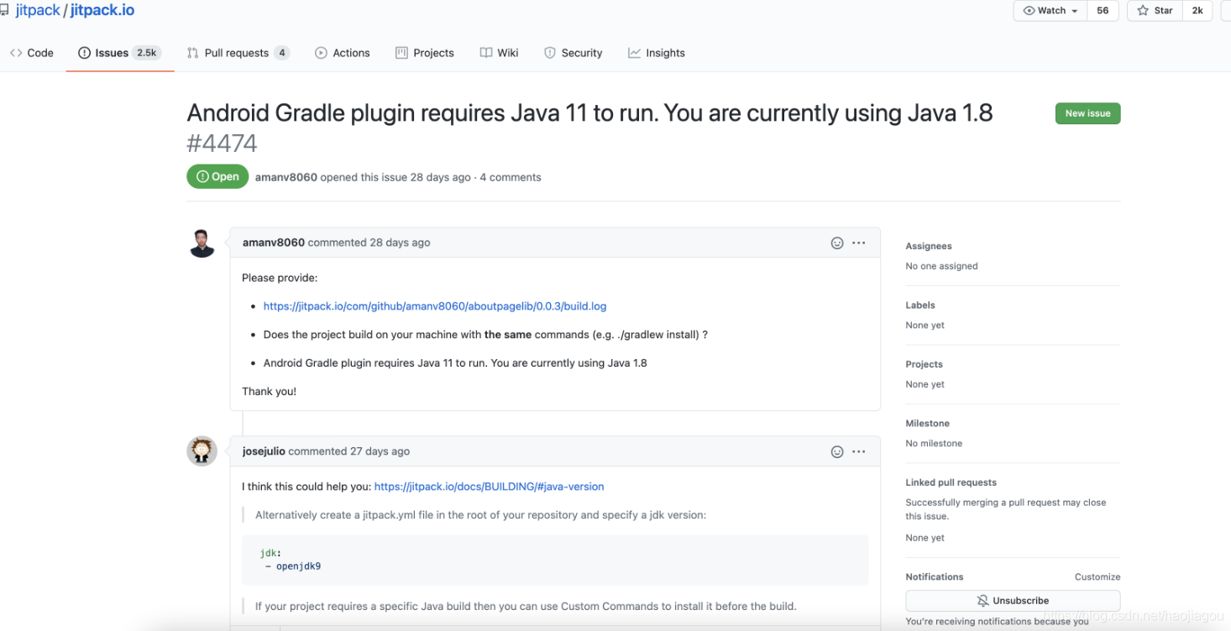Click the issue number #4474

coord(222,143)
